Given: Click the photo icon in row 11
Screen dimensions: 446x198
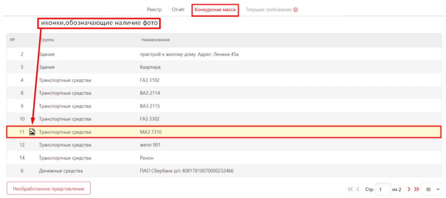Looking at the screenshot, I should tap(32, 132).
